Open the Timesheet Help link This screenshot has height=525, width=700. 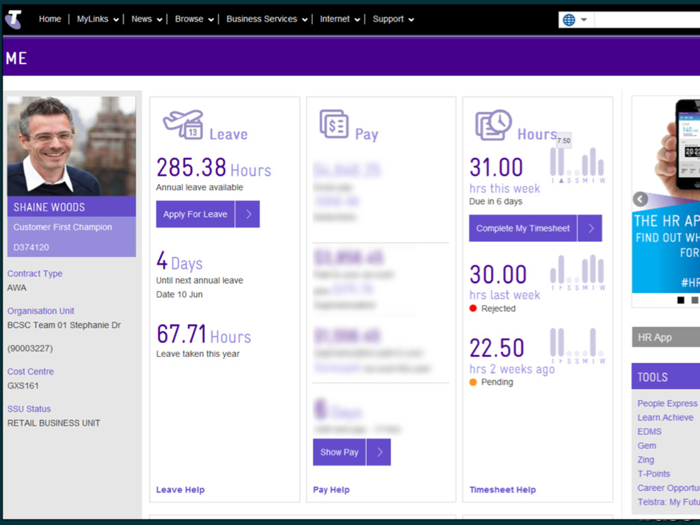502,489
